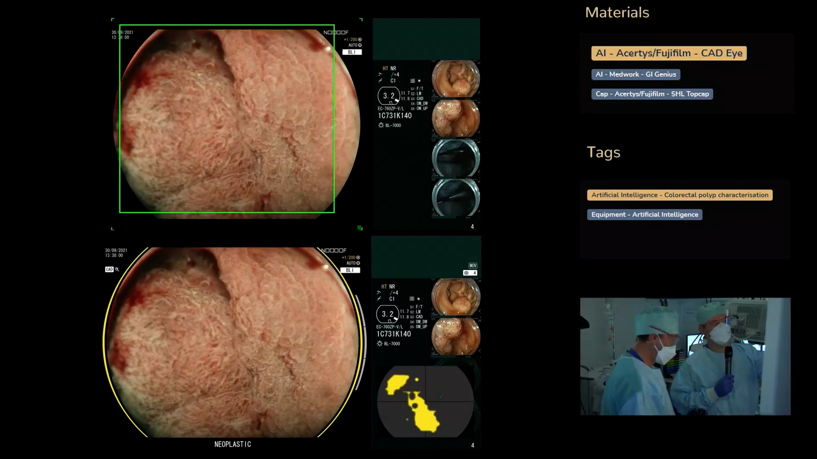817x459 pixels.
Task: Click the S3: CAD switch assignment in CAD panel
Action: 417,317
